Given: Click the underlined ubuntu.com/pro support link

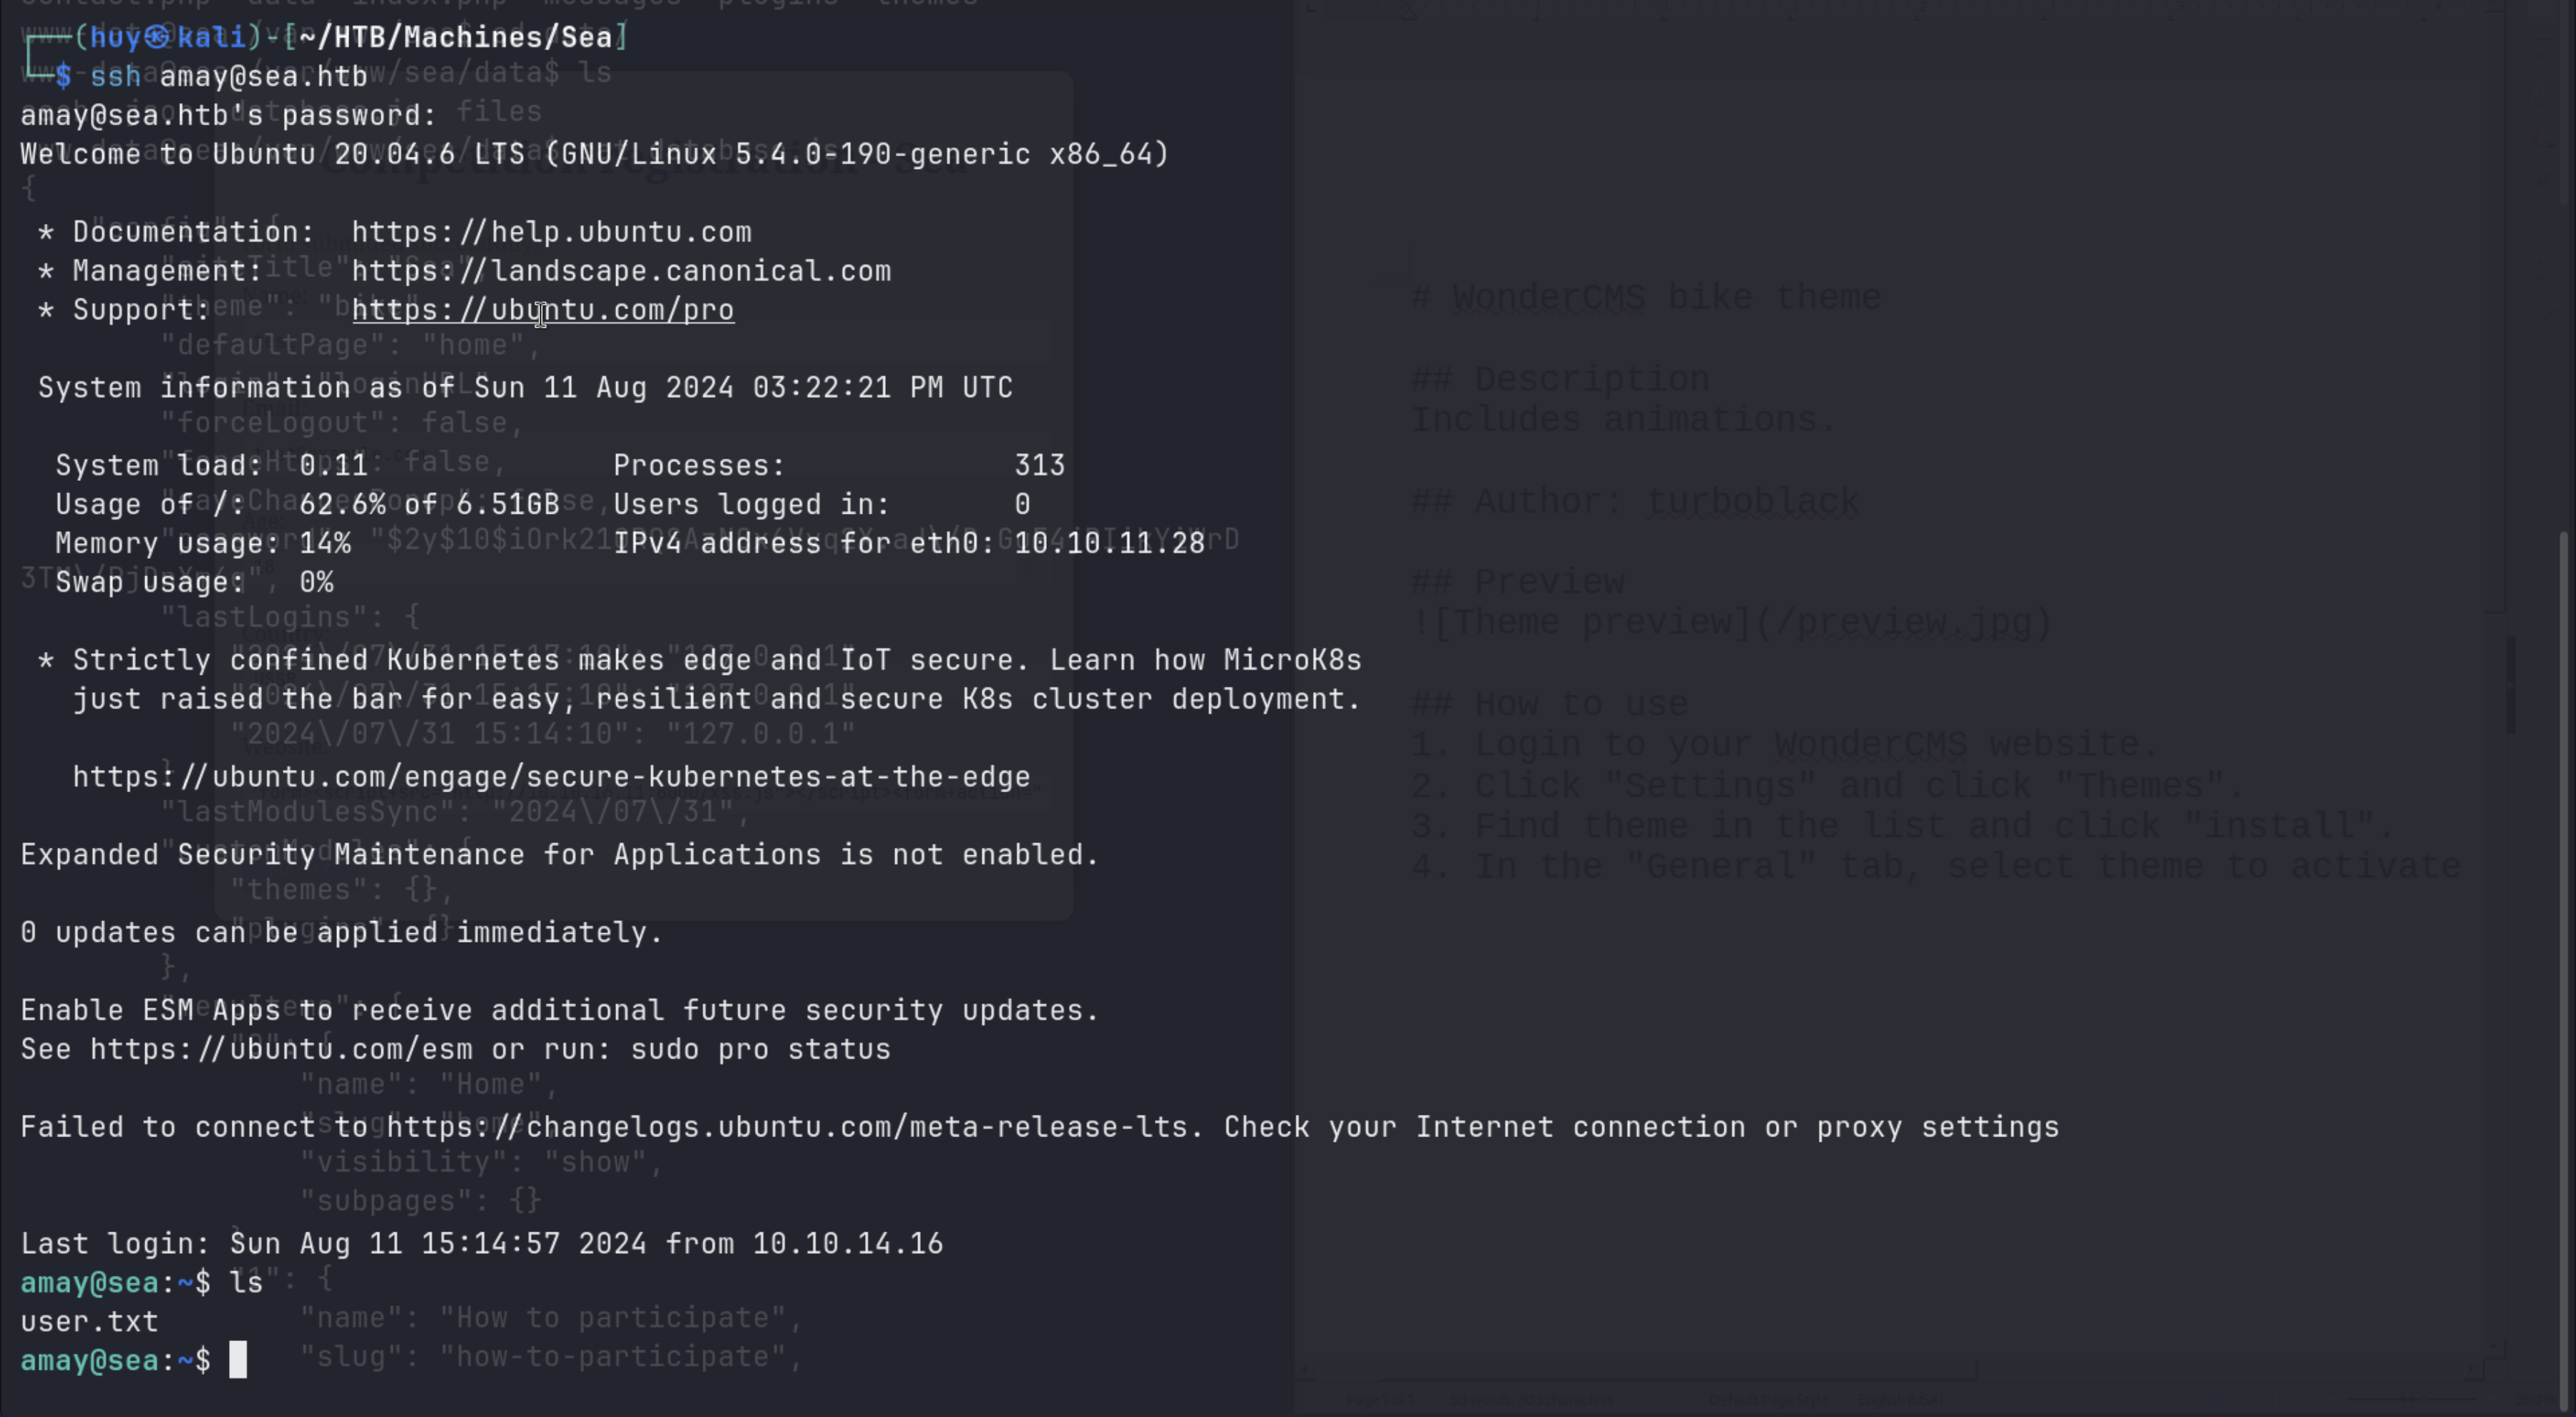Looking at the screenshot, I should (x=543, y=310).
